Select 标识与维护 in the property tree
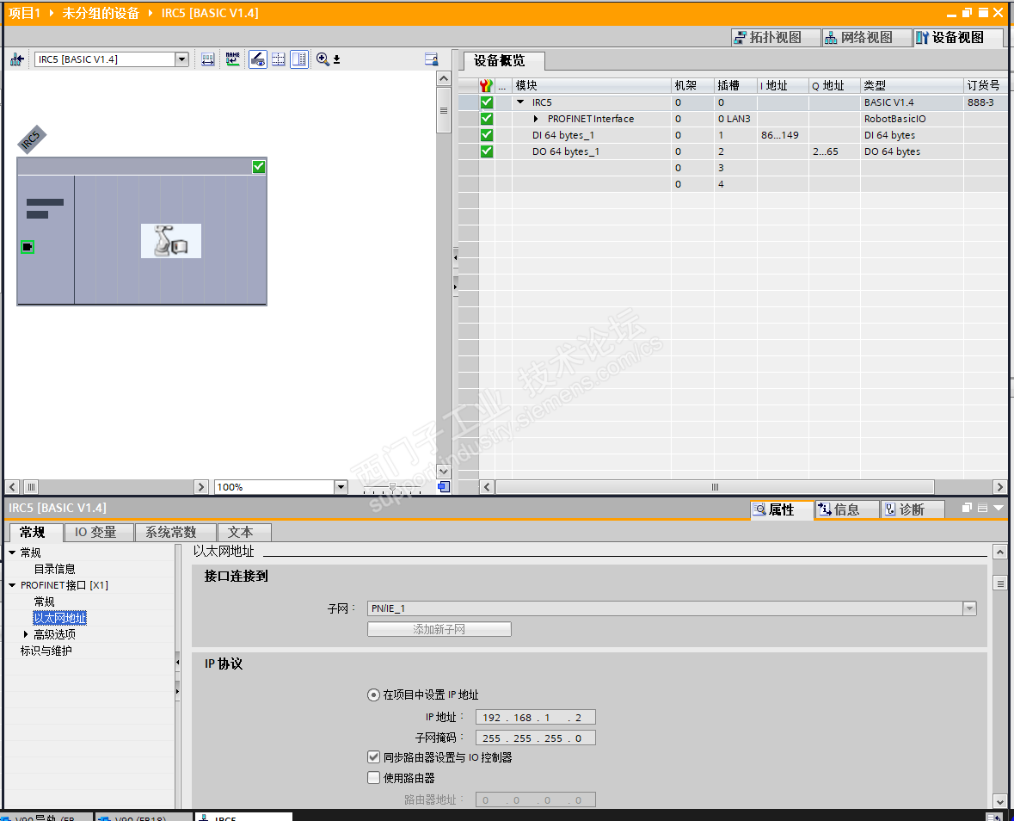The width and height of the screenshot is (1014, 821). tap(46, 651)
